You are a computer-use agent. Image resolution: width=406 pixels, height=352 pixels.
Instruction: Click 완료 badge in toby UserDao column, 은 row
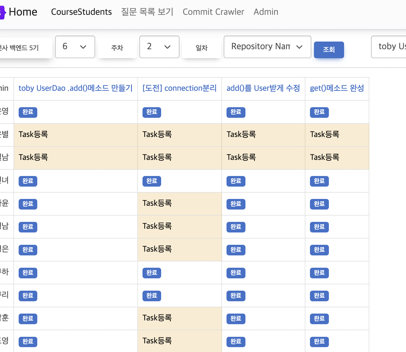28,250
